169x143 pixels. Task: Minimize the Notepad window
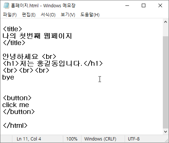[x=127, y=5]
